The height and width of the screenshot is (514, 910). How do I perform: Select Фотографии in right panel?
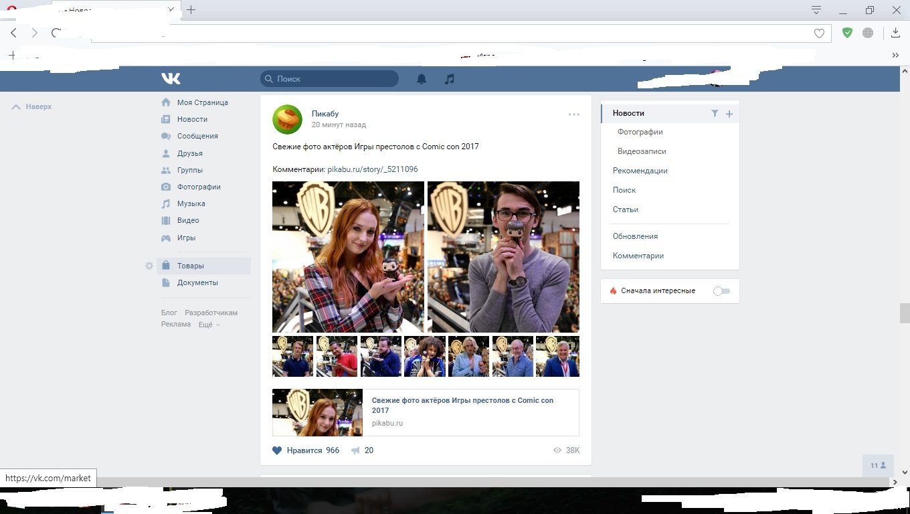[x=640, y=132]
